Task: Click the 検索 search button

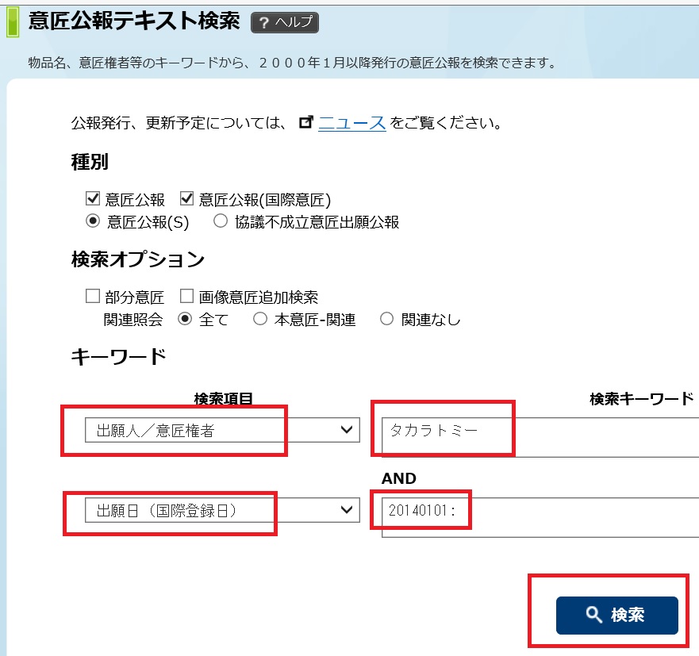Action: point(617,615)
